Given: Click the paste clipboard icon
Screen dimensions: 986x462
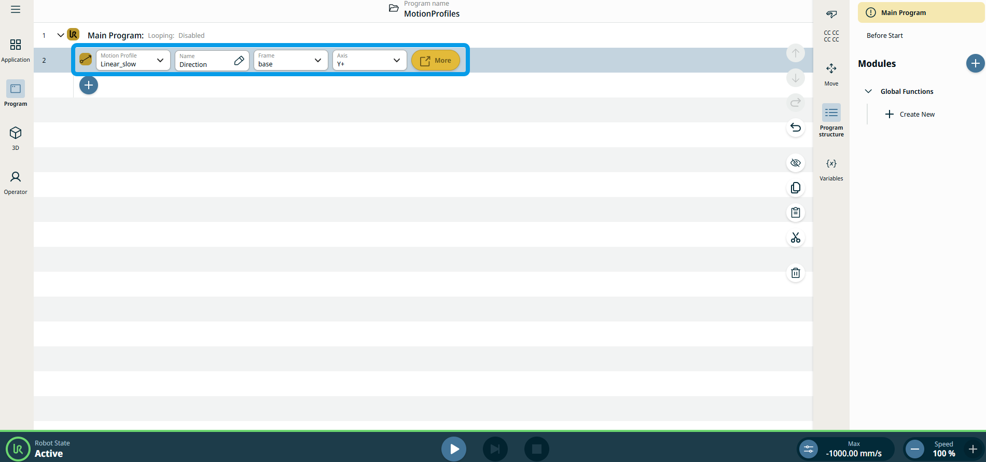Looking at the screenshot, I should tap(795, 213).
